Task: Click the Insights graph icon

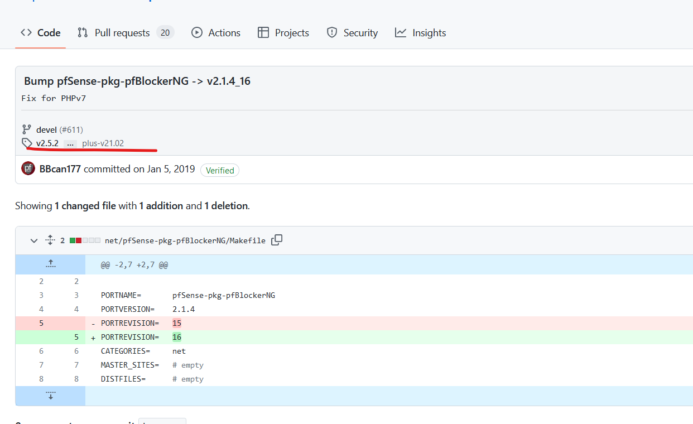Action: 401,32
